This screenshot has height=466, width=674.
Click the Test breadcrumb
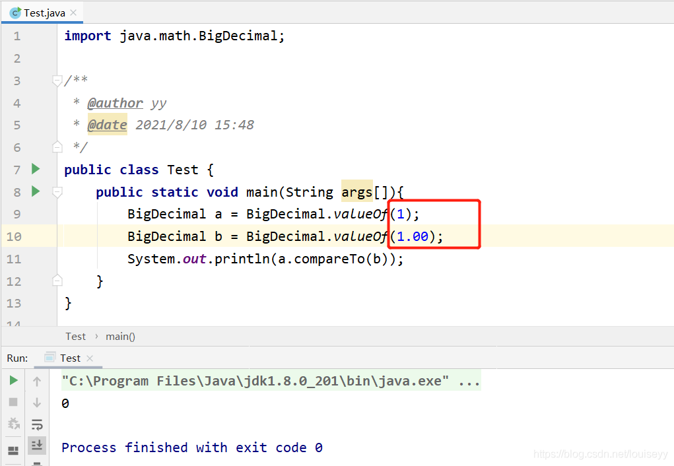pyautogui.click(x=76, y=336)
